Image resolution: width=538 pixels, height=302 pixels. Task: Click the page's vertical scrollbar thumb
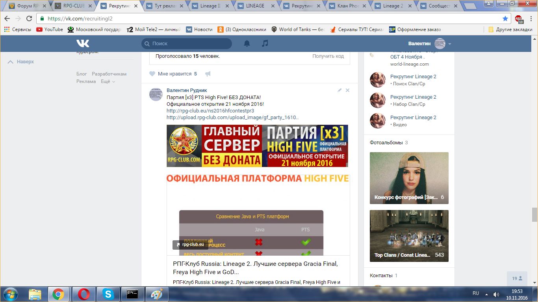pyautogui.click(x=534, y=215)
